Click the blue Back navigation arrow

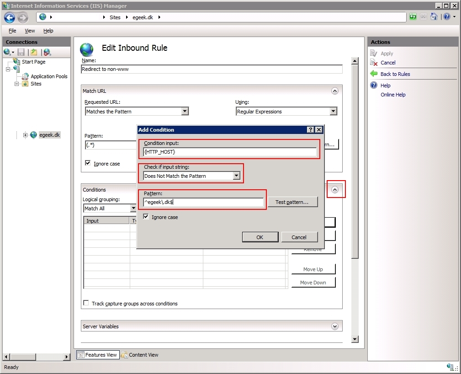tap(10, 17)
